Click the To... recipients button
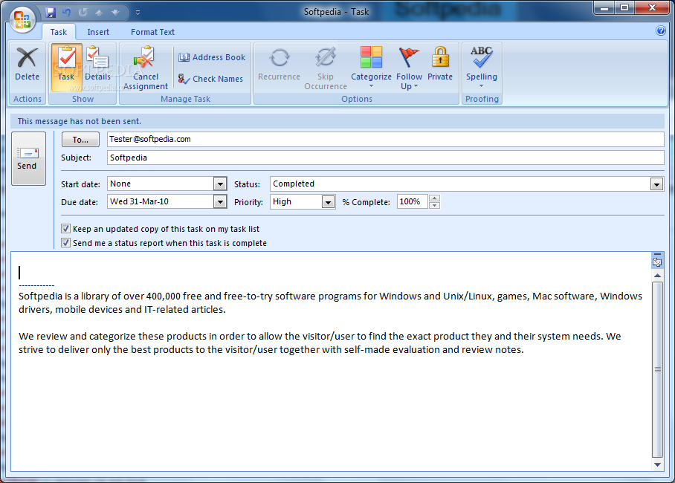The image size is (675, 483). click(80, 140)
